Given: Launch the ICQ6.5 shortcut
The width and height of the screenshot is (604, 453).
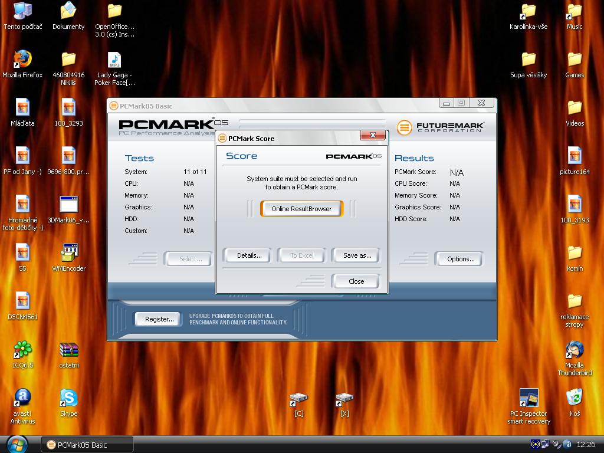Looking at the screenshot, I should pos(23,354).
